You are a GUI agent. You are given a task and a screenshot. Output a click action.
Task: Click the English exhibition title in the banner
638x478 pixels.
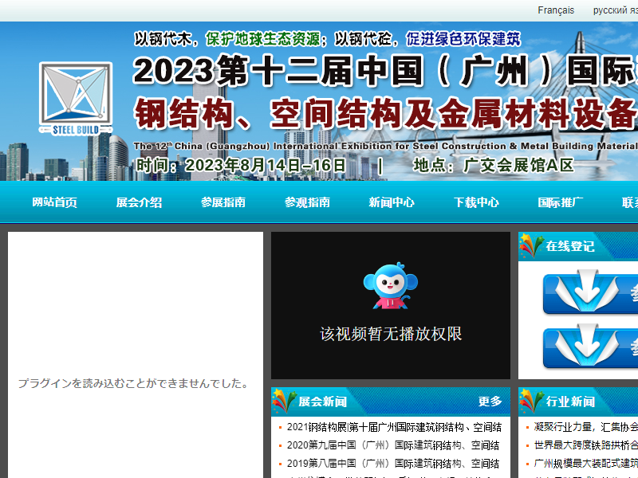click(385, 146)
